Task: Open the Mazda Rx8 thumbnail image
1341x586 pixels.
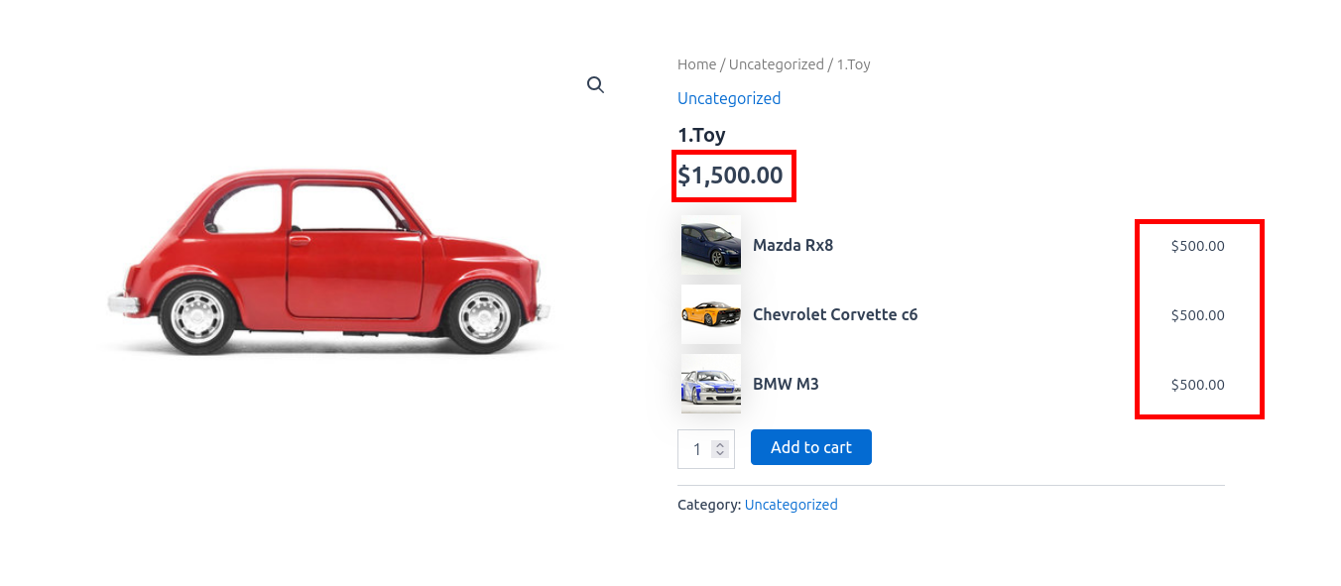Action: coord(711,245)
